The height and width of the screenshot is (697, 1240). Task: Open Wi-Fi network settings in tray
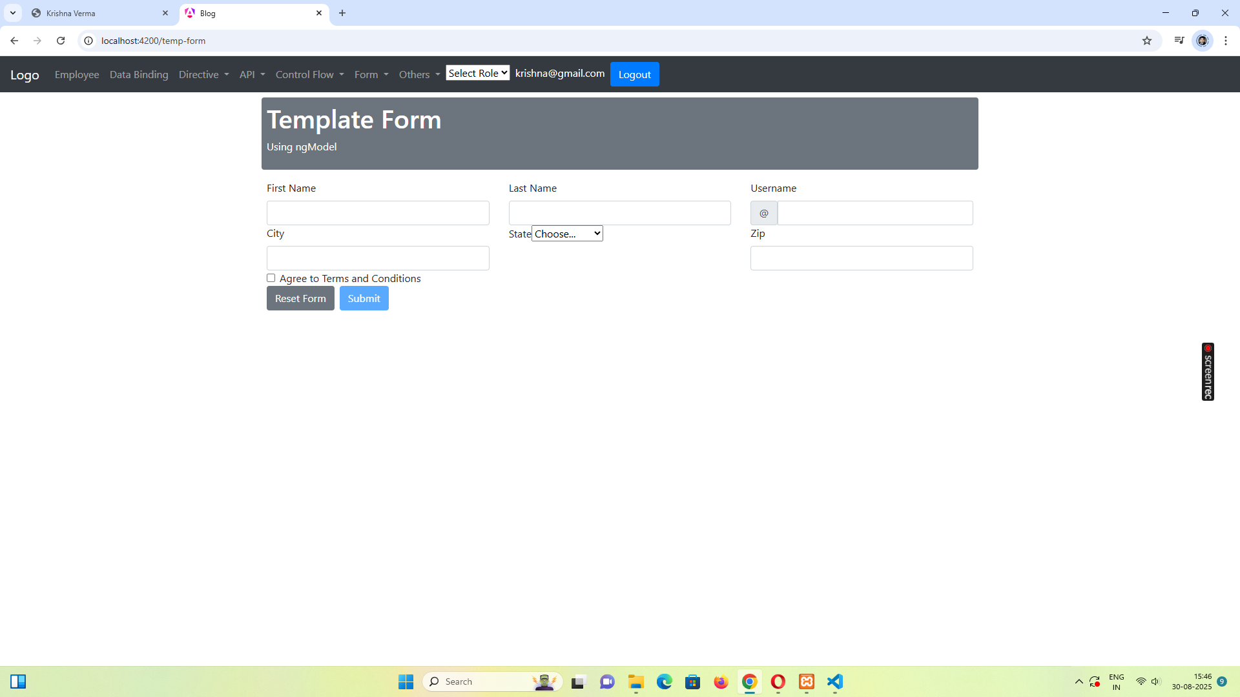click(1141, 682)
